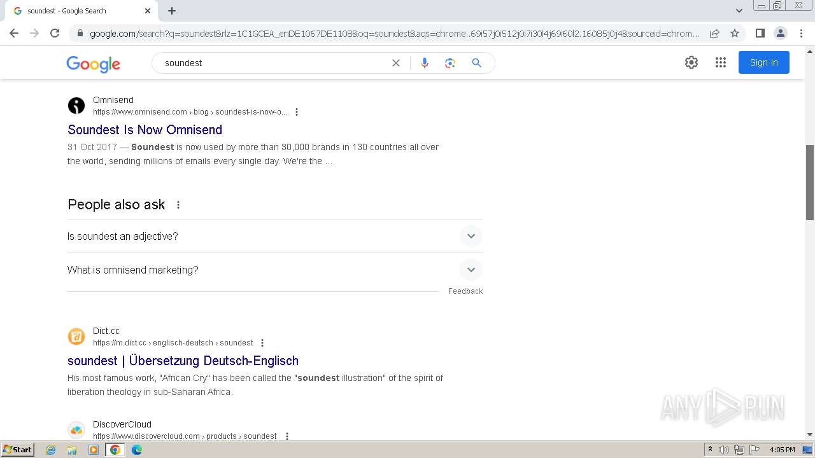Open Dict.cc result options menu
This screenshot has width=815, height=458.
pos(262,343)
